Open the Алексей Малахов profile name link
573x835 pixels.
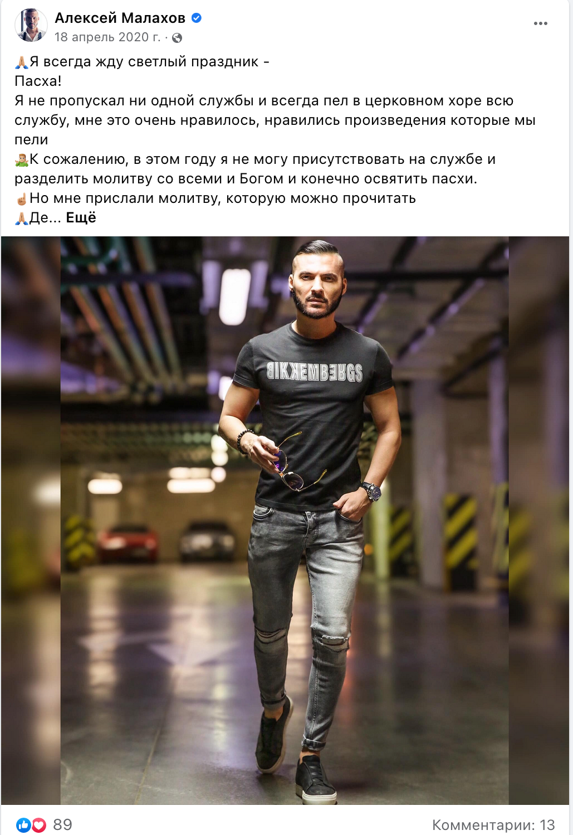[120, 18]
